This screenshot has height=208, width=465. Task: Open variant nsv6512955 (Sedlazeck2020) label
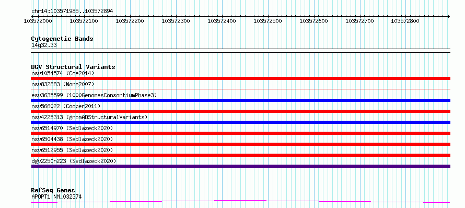pyautogui.click(x=72, y=150)
